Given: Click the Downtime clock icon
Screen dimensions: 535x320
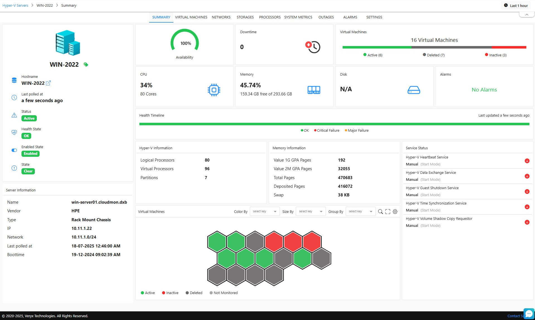Looking at the screenshot, I should 313,47.
